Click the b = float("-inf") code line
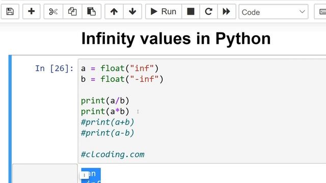The image size is (326, 183). pos(122,79)
